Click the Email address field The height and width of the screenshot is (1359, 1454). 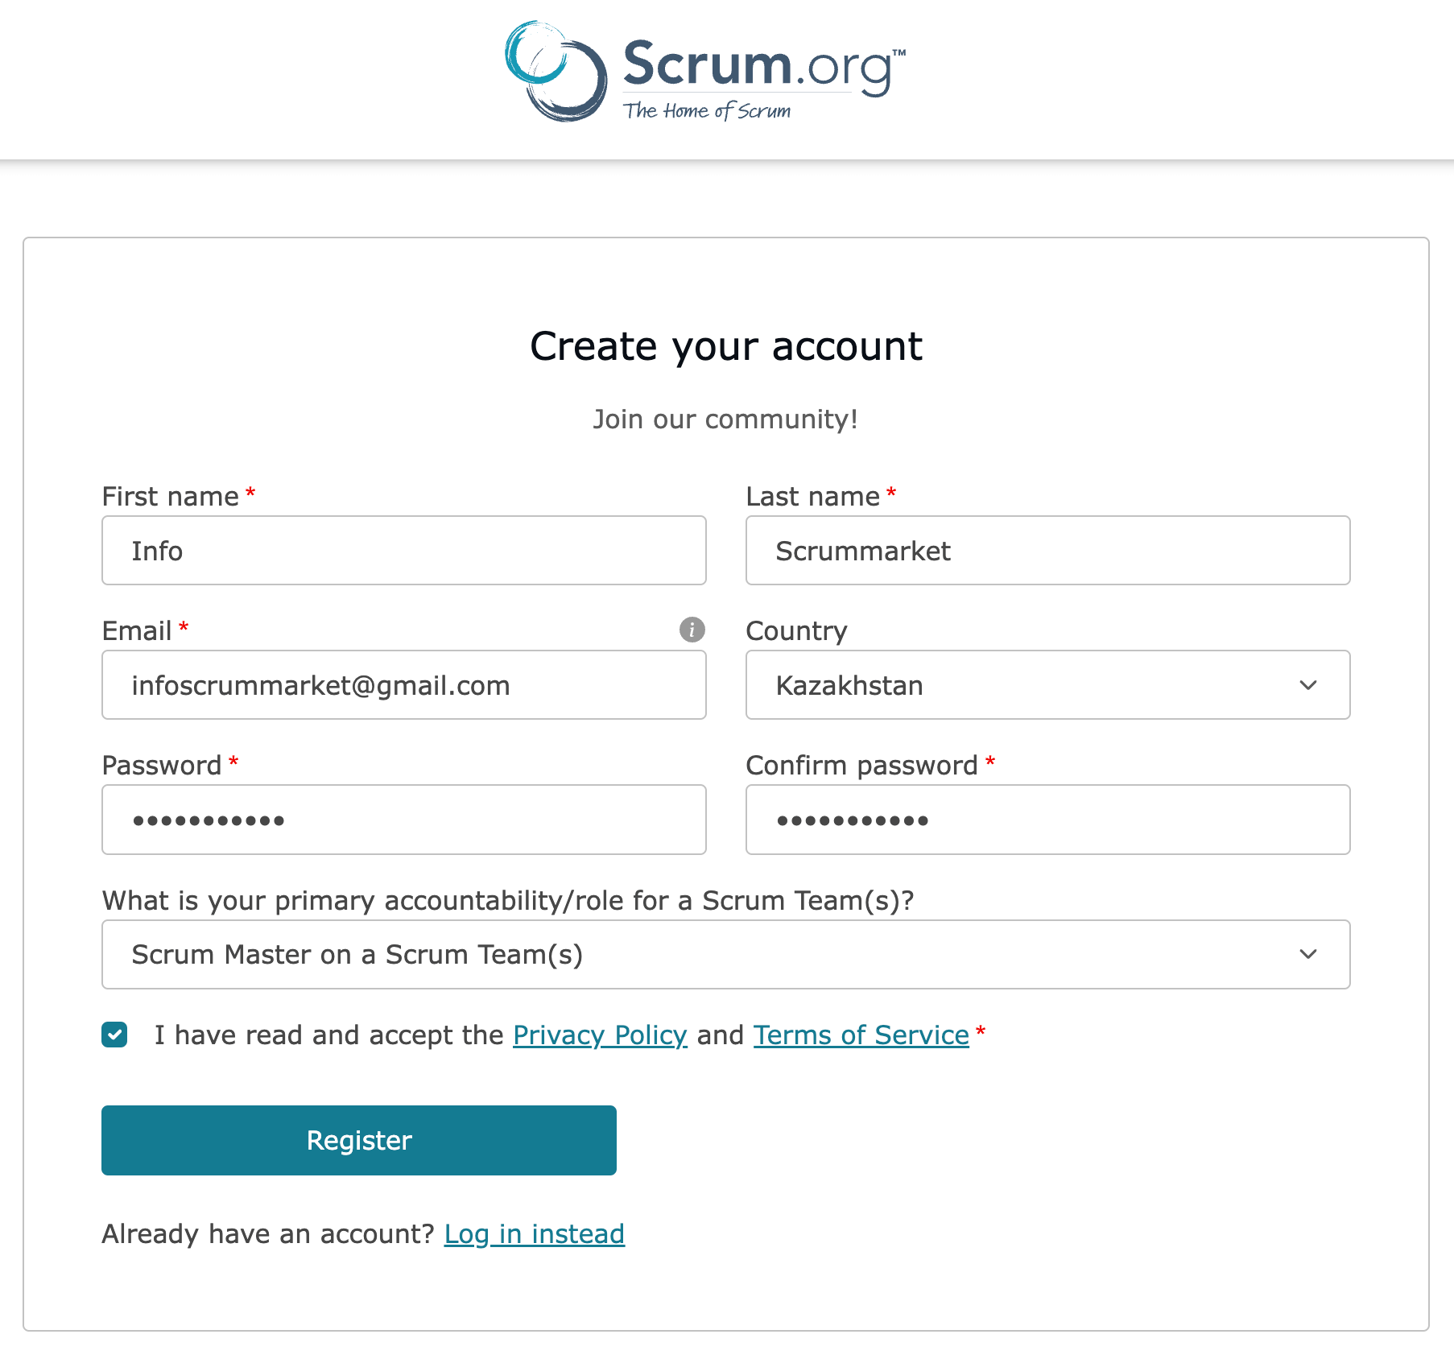pyautogui.click(x=403, y=685)
